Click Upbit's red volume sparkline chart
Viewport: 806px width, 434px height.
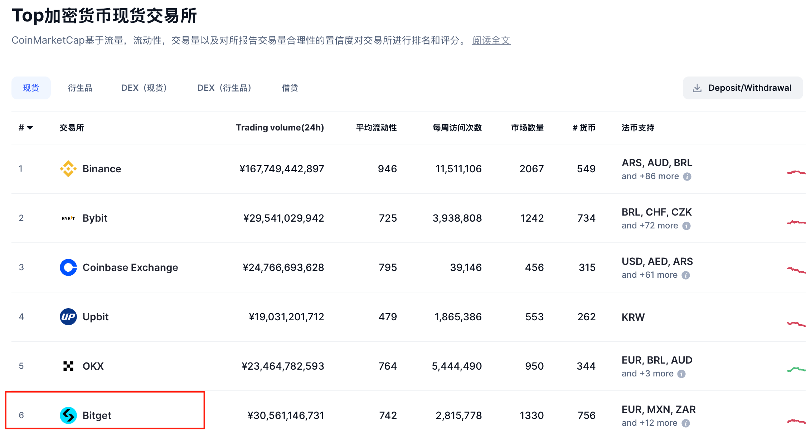[x=796, y=324]
